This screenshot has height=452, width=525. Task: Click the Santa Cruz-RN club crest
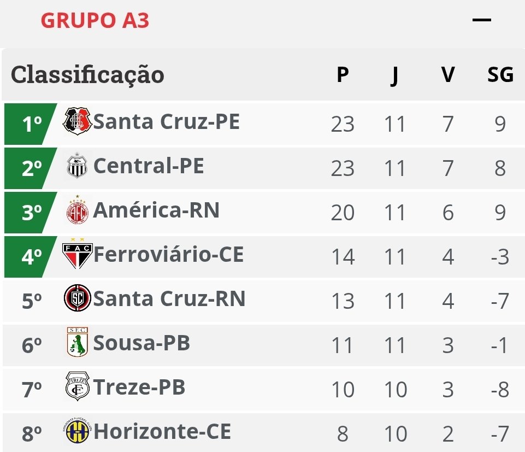[x=78, y=298]
